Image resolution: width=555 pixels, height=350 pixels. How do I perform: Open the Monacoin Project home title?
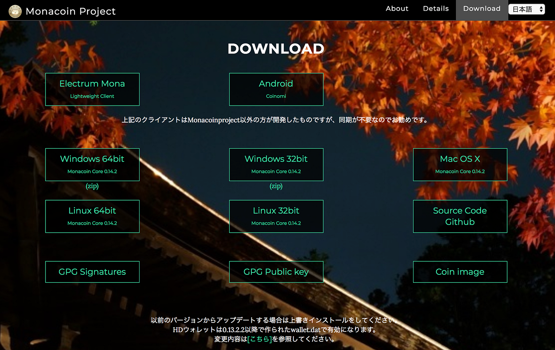point(71,11)
